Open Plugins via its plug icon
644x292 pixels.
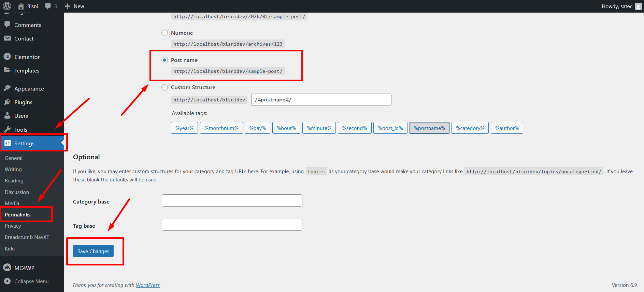point(7,102)
